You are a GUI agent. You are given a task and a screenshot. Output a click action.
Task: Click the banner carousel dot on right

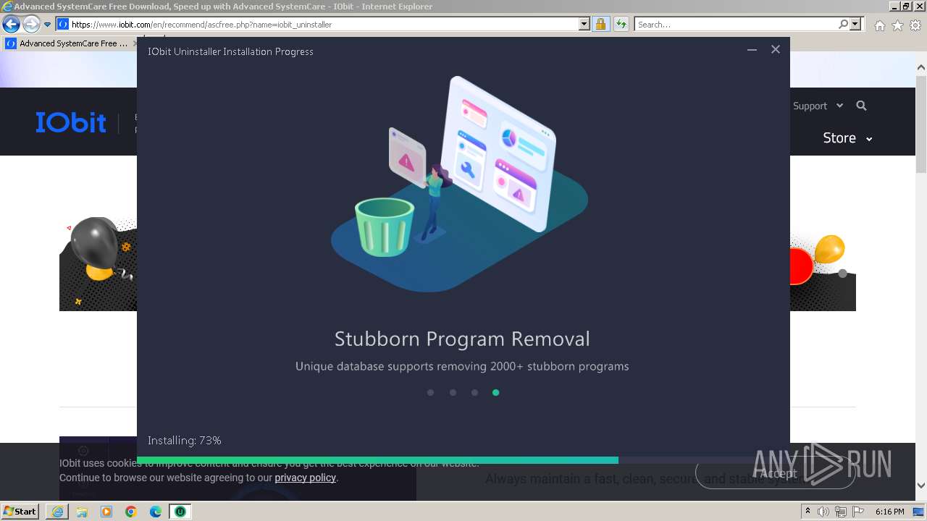pyautogui.click(x=842, y=274)
